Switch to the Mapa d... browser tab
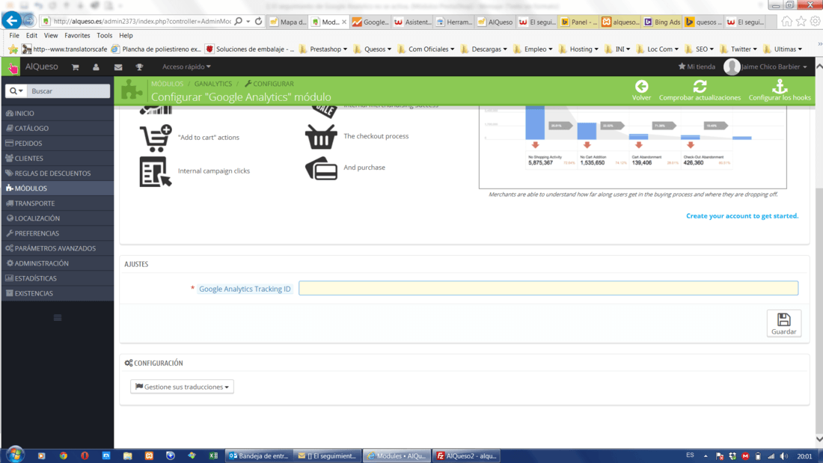 point(288,22)
